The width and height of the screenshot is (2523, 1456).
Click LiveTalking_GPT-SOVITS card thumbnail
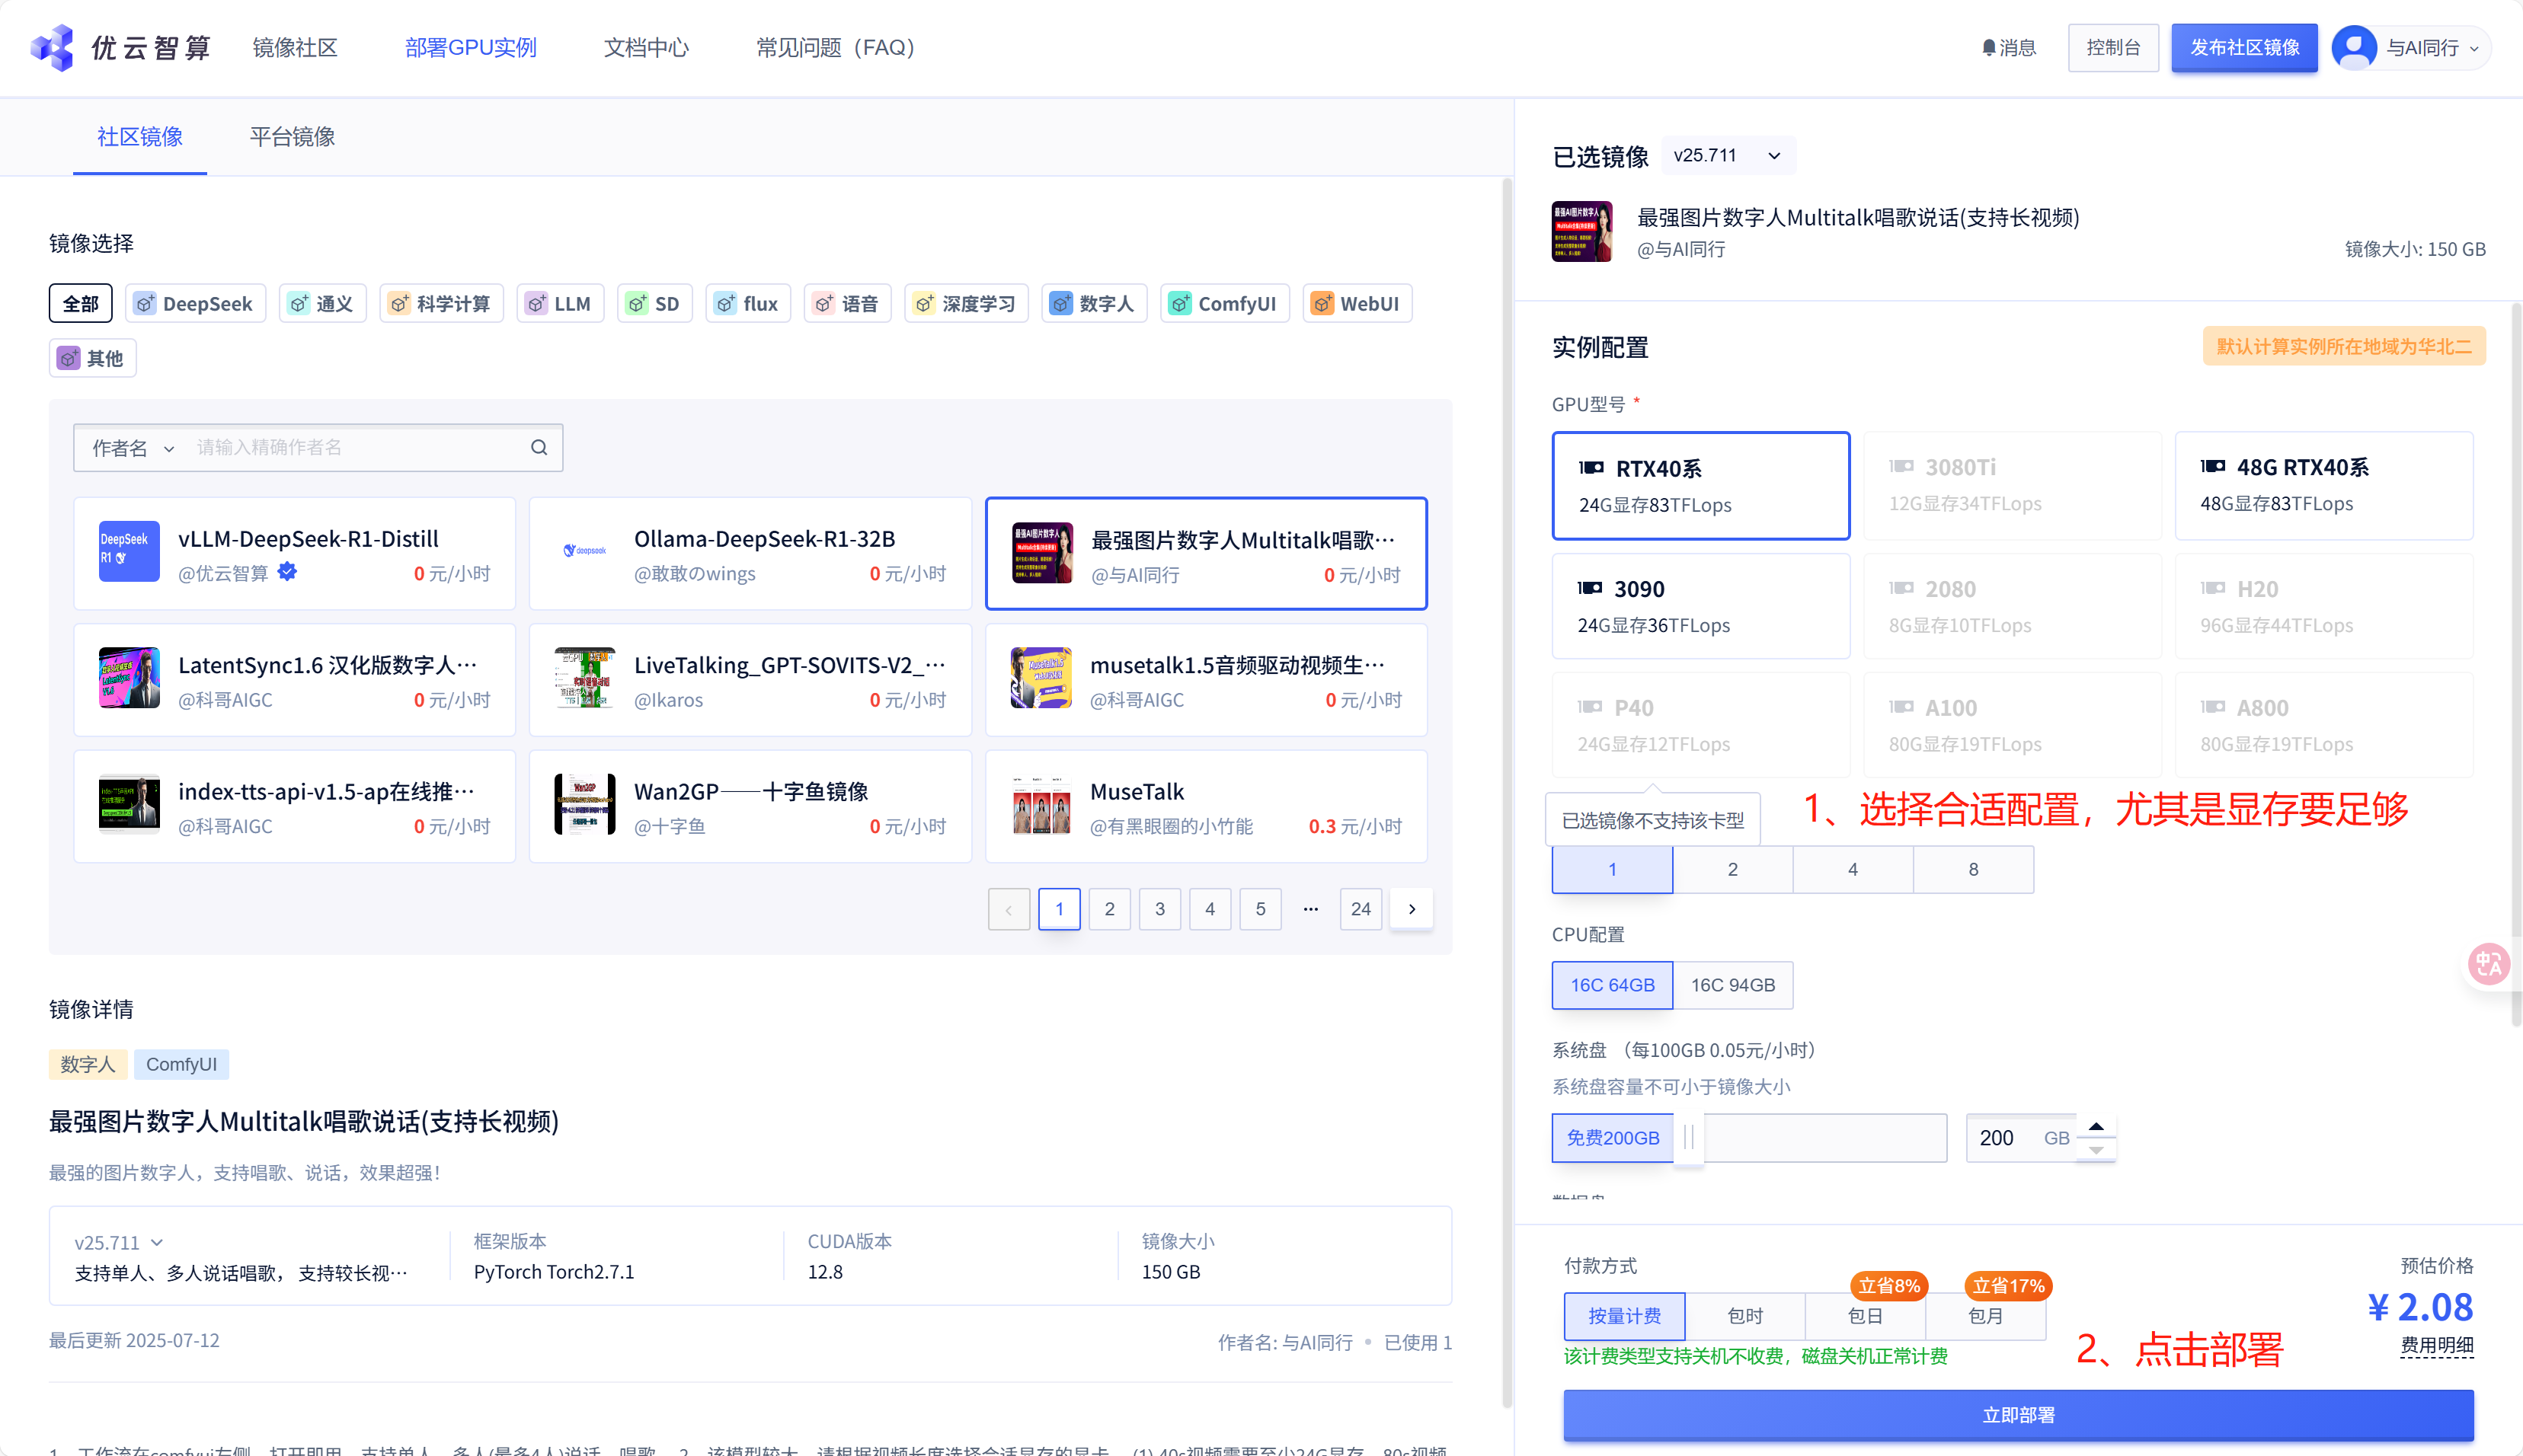click(x=584, y=678)
